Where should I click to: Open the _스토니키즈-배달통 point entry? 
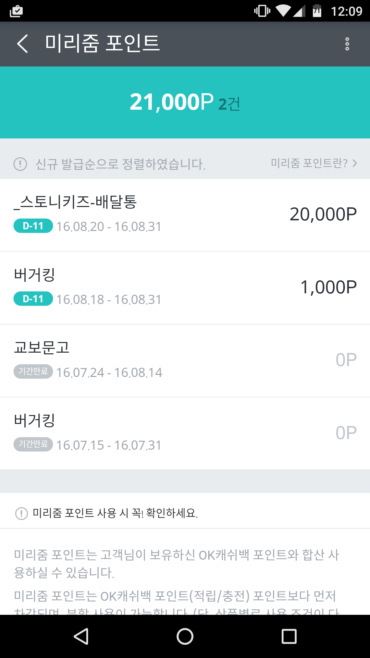185,215
